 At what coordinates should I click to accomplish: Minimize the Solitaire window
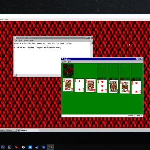[137, 59]
